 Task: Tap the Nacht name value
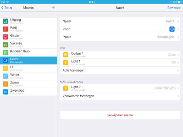tap(170, 21)
